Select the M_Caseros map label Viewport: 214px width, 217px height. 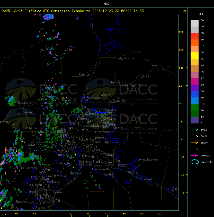click(x=112, y=142)
